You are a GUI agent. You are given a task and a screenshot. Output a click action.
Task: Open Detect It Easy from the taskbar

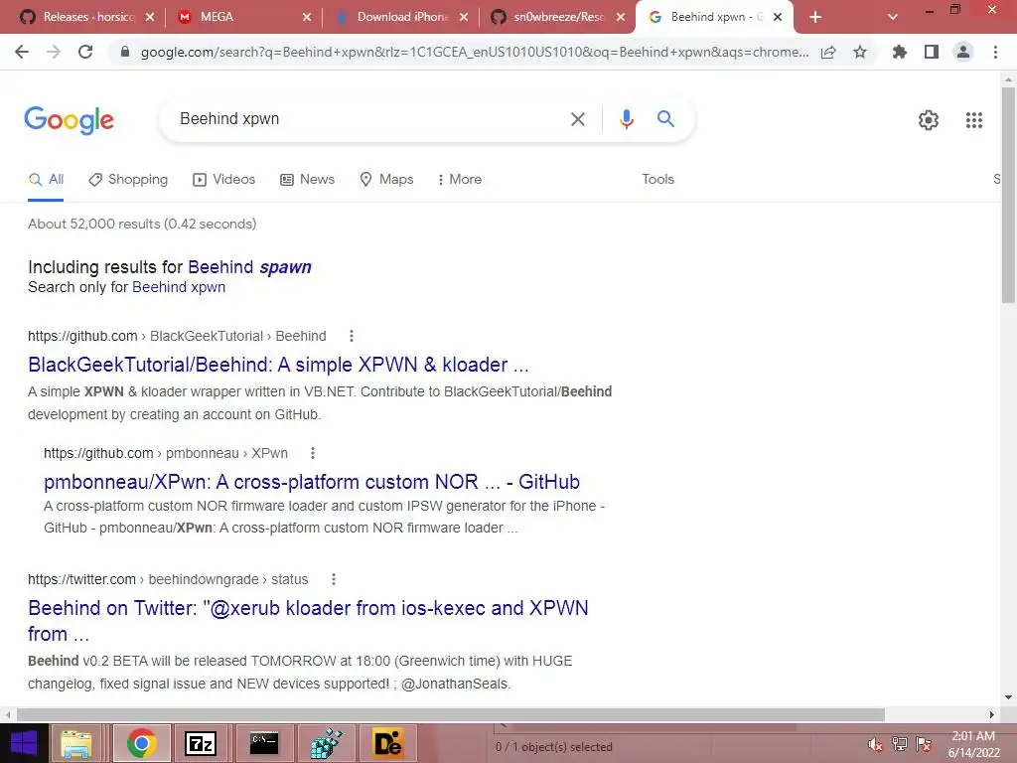click(x=387, y=743)
